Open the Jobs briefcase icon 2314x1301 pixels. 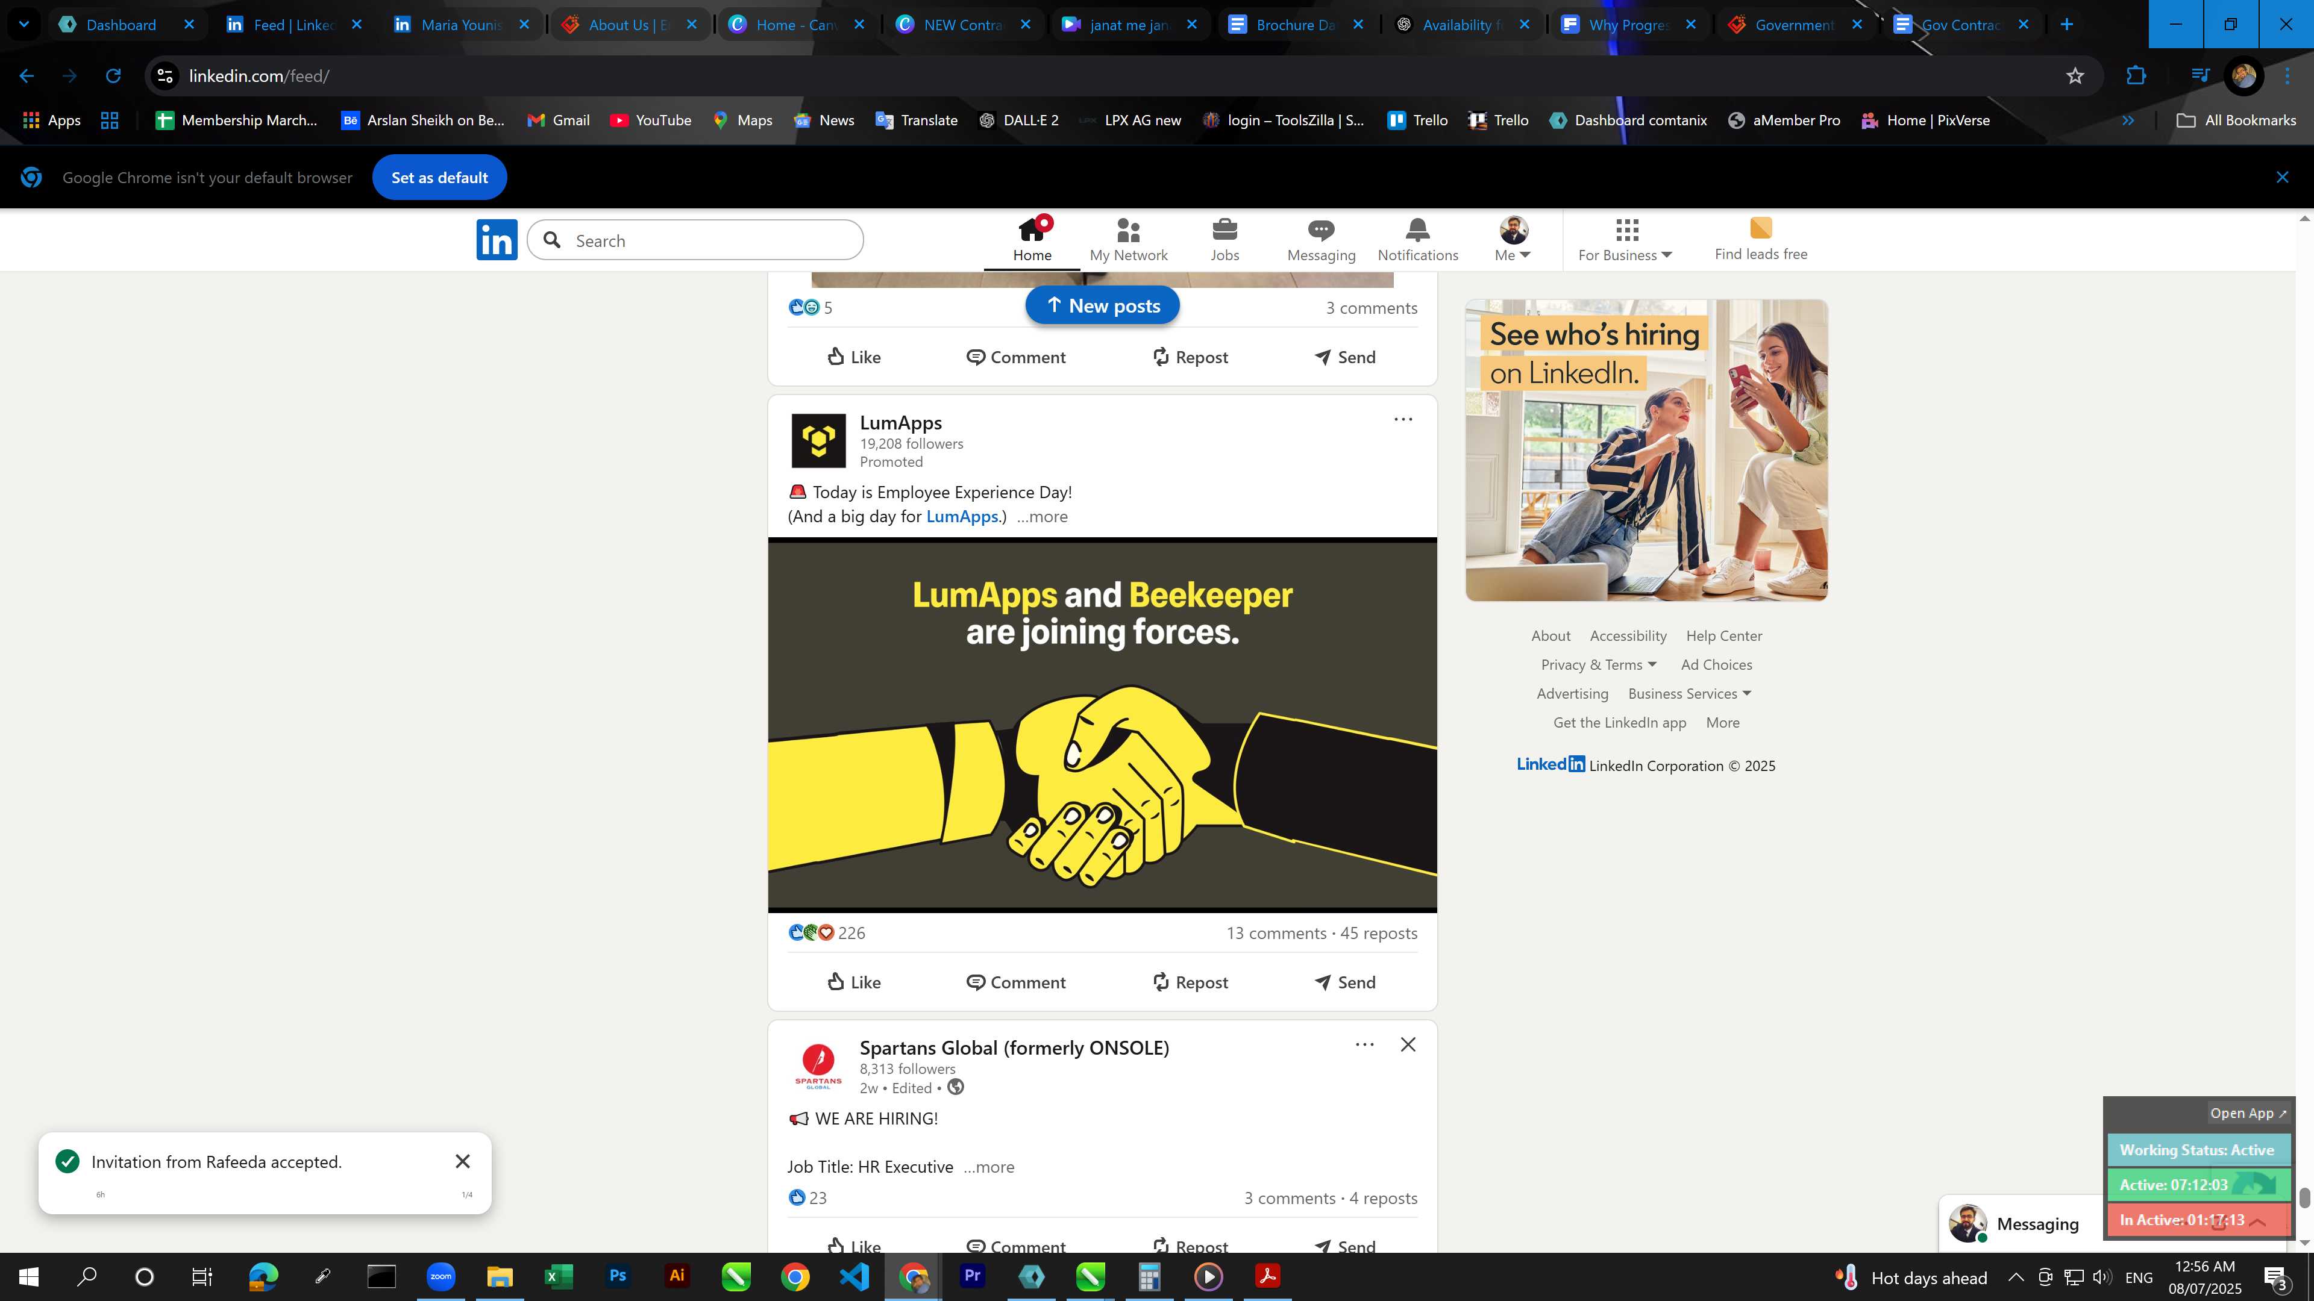click(x=1224, y=240)
